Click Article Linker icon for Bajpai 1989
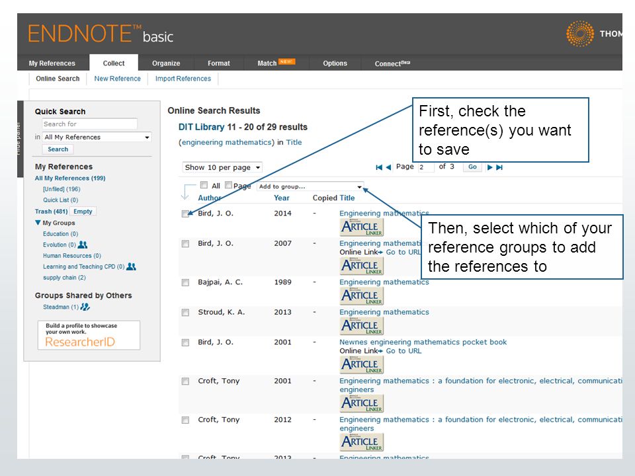The width and height of the screenshot is (635, 476). (x=361, y=296)
